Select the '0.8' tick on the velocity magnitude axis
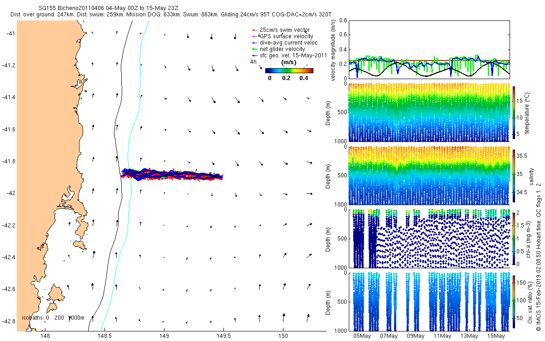The height and width of the screenshot is (341, 545). tap(343, 21)
